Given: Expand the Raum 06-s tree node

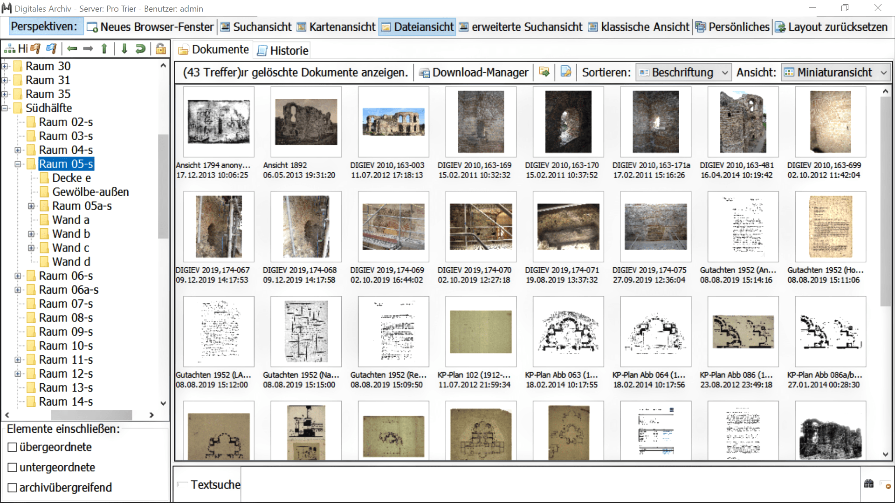Looking at the screenshot, I should pyautogui.click(x=18, y=276).
